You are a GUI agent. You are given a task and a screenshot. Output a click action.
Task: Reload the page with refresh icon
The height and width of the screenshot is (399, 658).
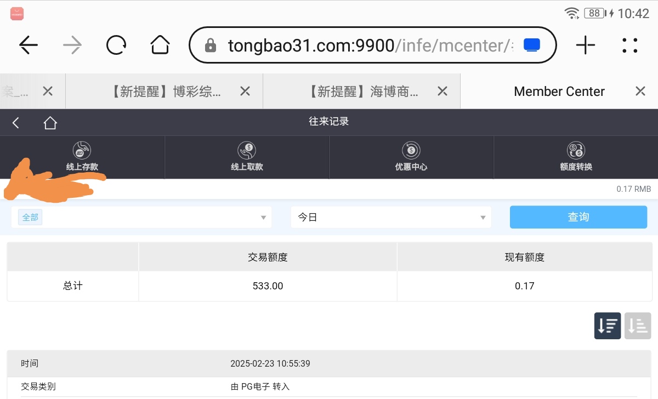click(x=116, y=45)
